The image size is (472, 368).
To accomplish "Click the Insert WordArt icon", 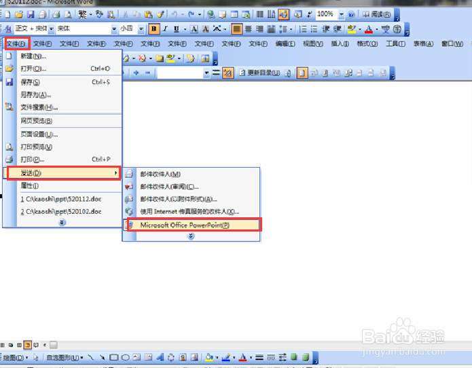I will 160,357.
